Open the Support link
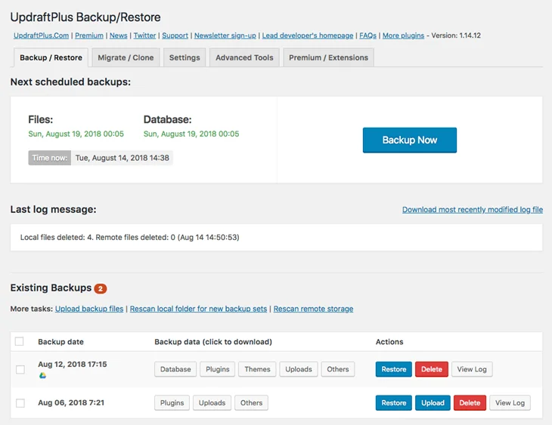 pyautogui.click(x=175, y=35)
